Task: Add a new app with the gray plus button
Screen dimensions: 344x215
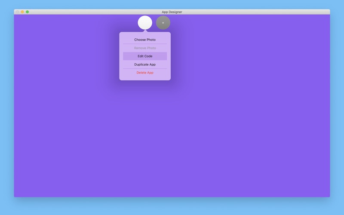Action: tap(163, 23)
